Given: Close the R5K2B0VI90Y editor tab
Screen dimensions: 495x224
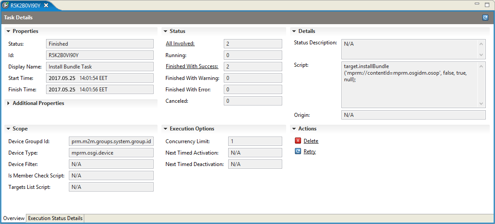Looking at the screenshot, I should [46, 5].
